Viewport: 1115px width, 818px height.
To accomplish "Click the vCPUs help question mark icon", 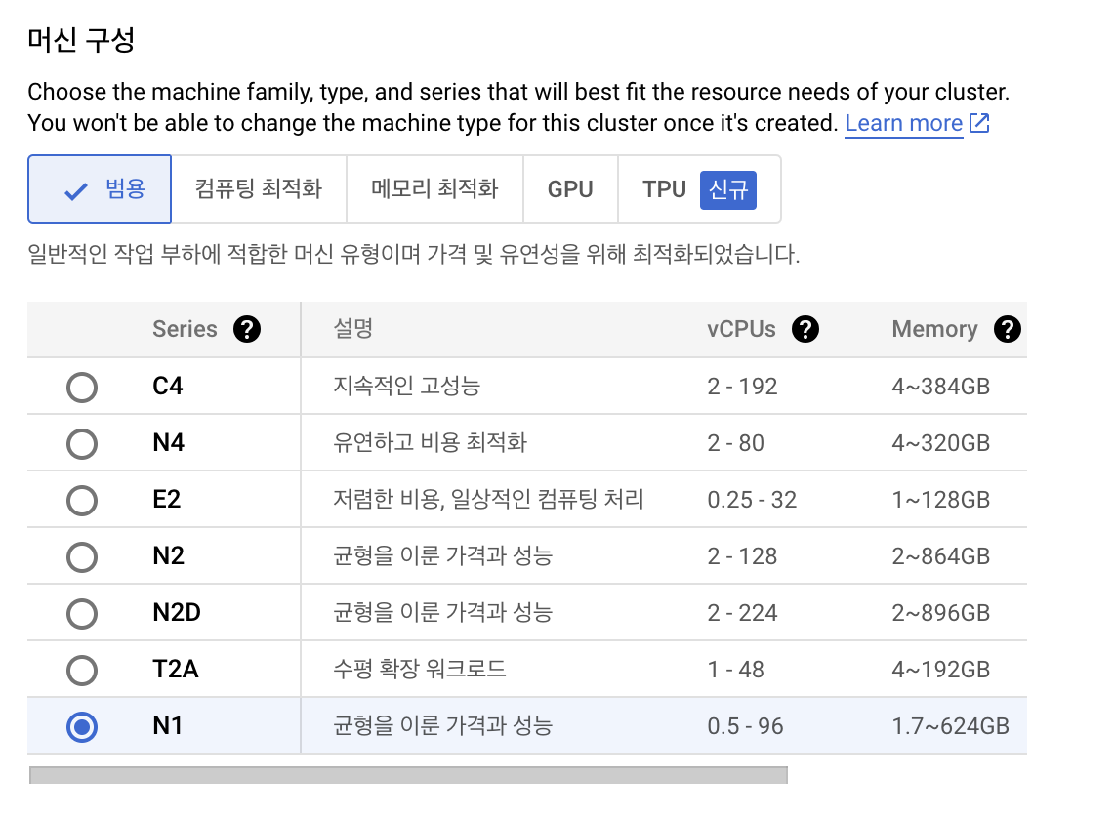I will (x=805, y=330).
